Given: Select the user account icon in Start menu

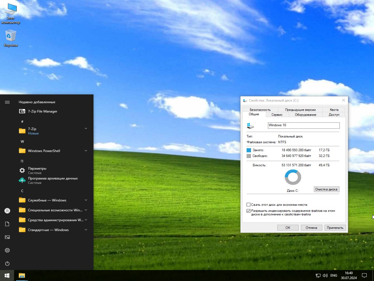Looking at the screenshot, I should tap(7, 210).
